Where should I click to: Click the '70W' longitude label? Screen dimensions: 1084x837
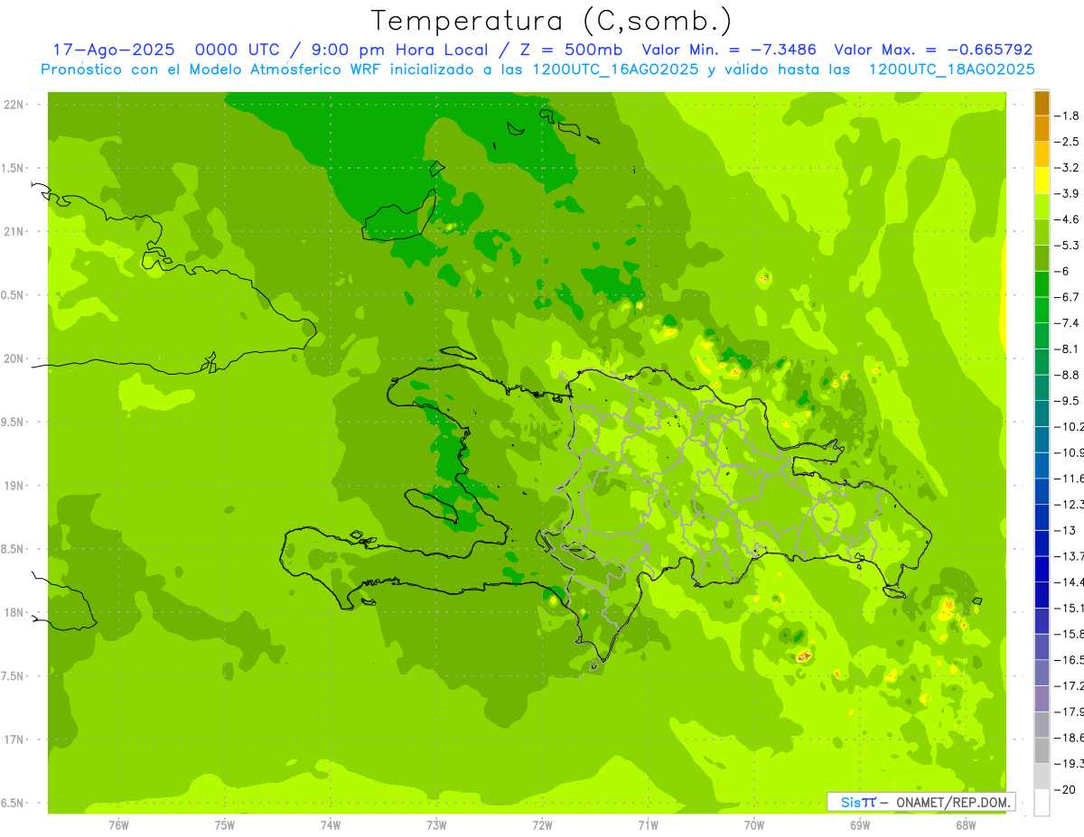[x=754, y=825]
